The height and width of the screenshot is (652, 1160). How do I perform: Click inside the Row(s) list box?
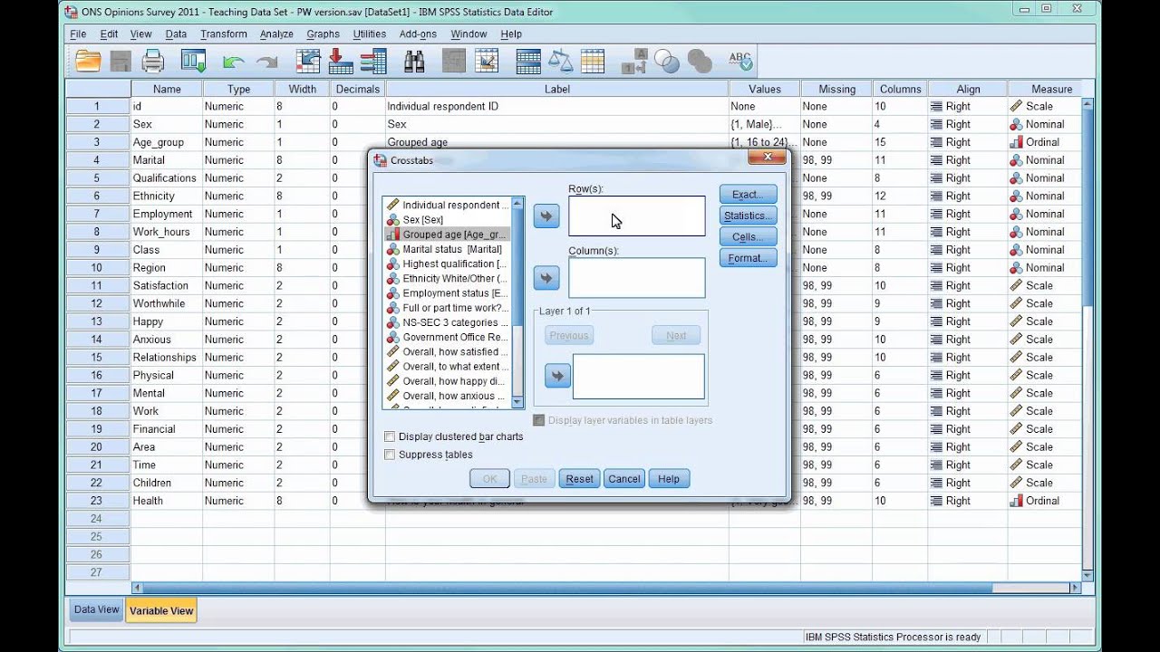[x=637, y=216]
